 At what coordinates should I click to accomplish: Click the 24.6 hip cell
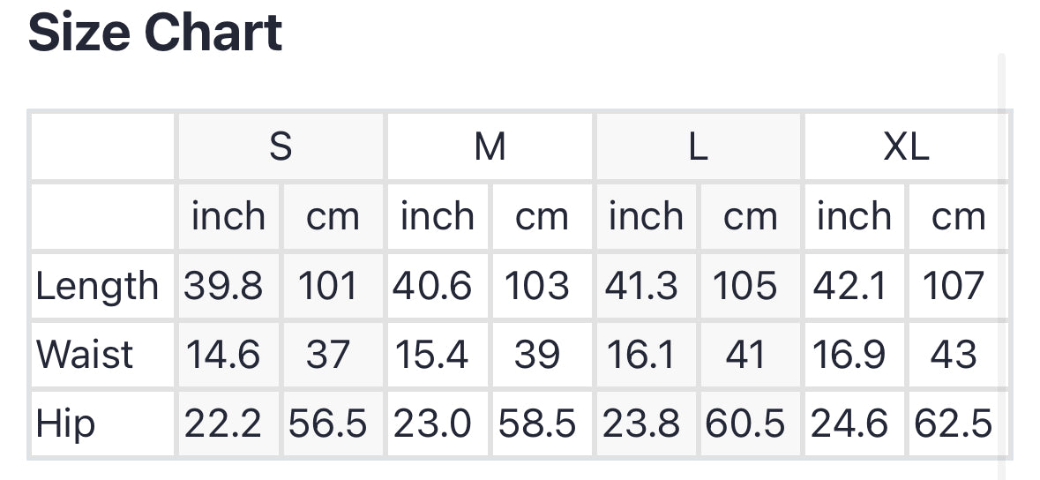[849, 424]
